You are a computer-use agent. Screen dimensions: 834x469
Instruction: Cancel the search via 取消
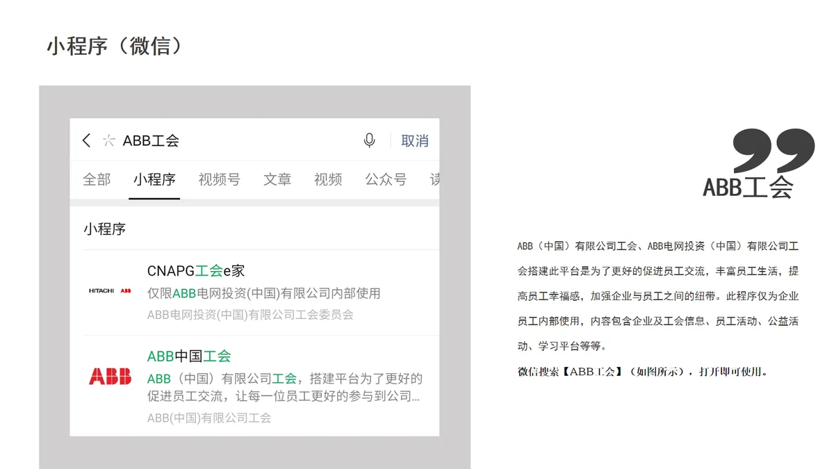[415, 141]
